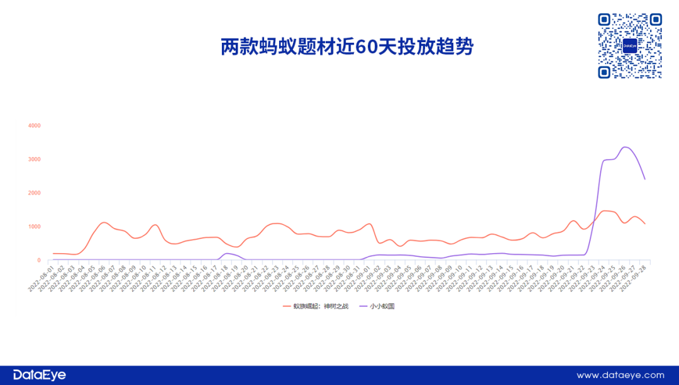Click the right end of the purple line

644,179
